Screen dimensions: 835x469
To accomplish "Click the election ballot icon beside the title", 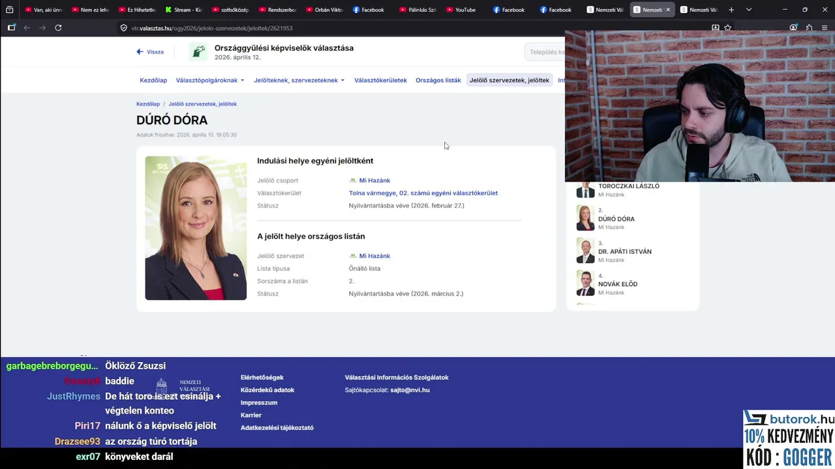I will pos(198,51).
